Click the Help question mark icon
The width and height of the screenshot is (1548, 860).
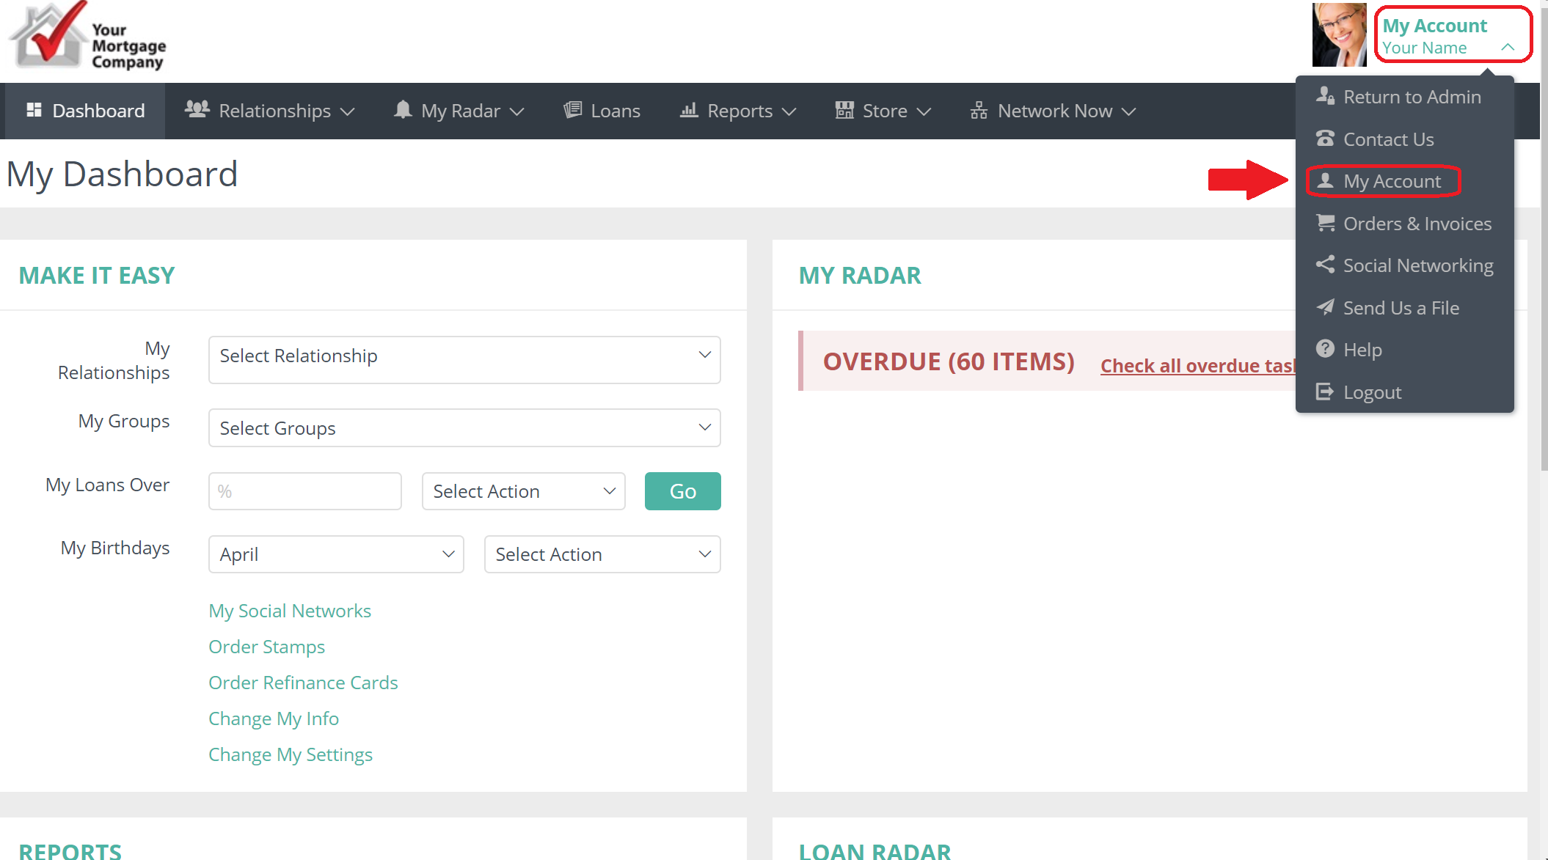tap(1325, 349)
